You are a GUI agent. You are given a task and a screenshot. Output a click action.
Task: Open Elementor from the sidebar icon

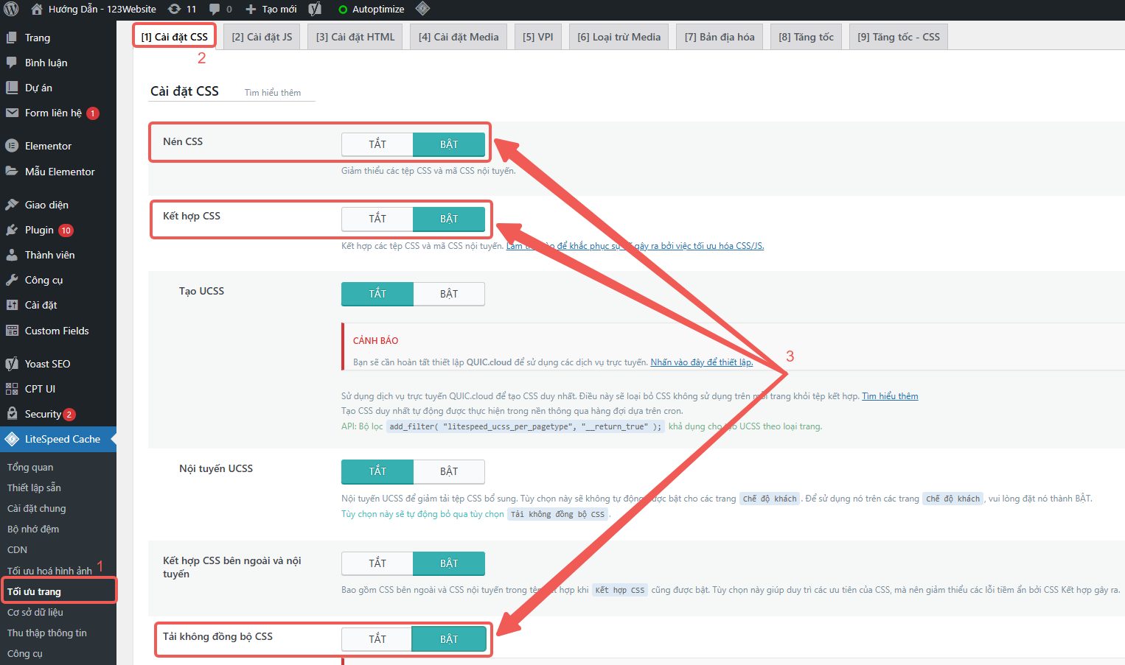click(x=12, y=146)
